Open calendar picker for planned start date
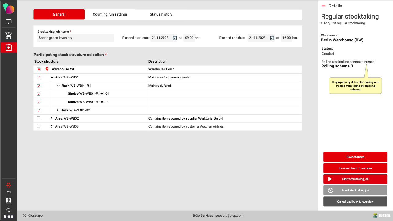This screenshot has width=393, height=221. tap(175, 38)
